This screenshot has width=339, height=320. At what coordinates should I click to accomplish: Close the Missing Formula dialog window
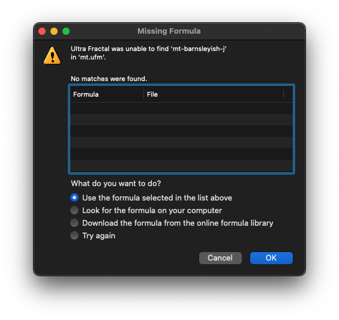coord(42,31)
